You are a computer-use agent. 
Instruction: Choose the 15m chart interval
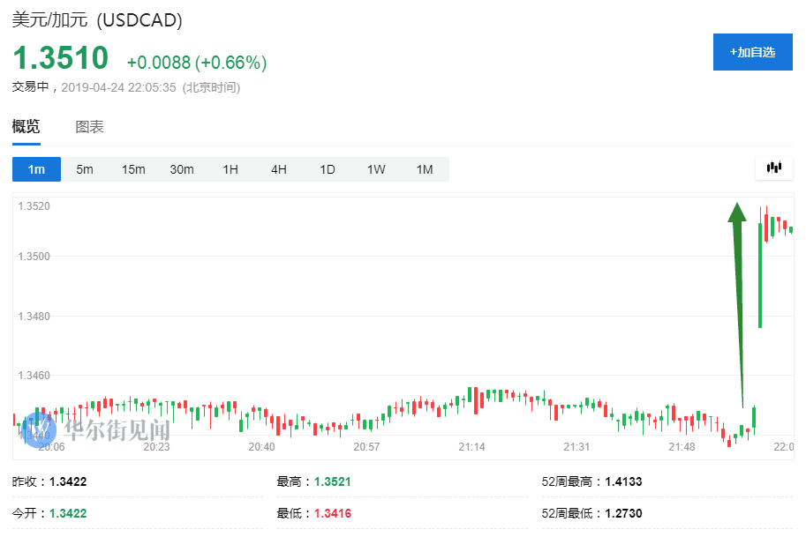[133, 169]
